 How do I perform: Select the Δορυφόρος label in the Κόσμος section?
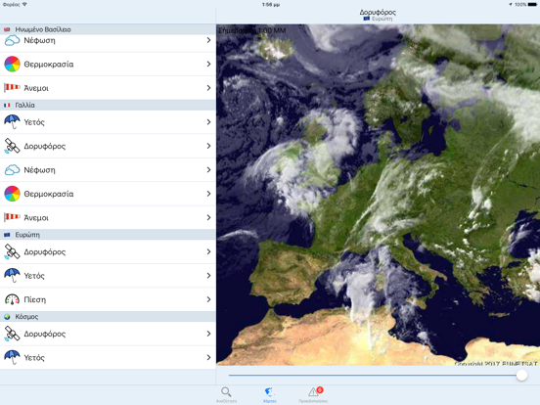(x=44, y=334)
